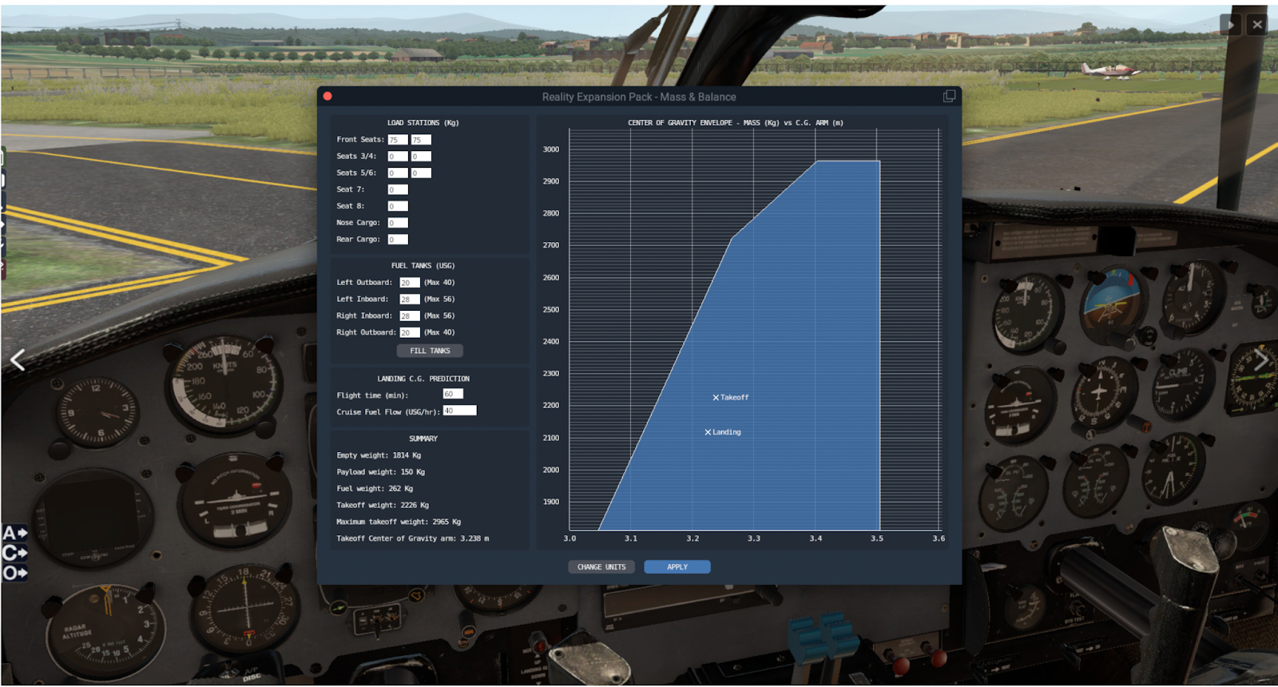Image resolution: width=1278 pixels, height=687 pixels.
Task: Select the Right Inboard fuel field
Action: tap(410, 316)
